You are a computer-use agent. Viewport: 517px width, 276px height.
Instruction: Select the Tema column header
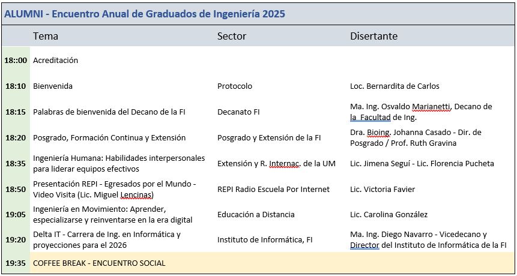(46, 37)
